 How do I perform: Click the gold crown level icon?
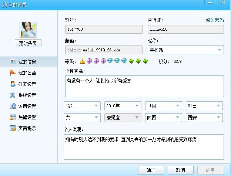tap(83, 61)
